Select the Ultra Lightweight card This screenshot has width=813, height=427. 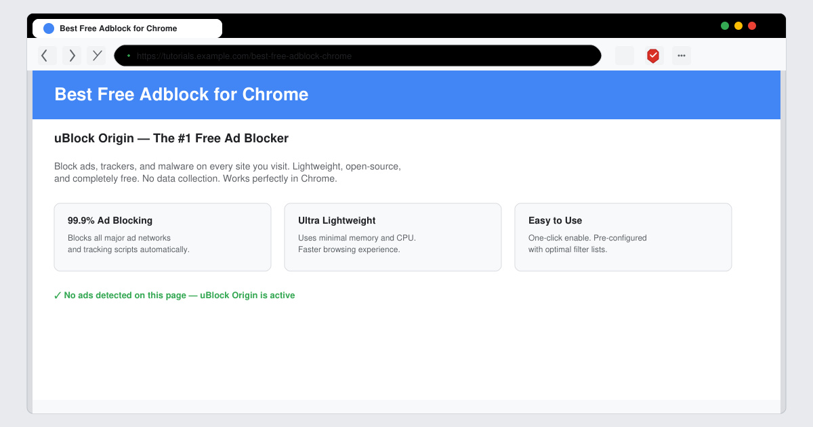point(393,237)
